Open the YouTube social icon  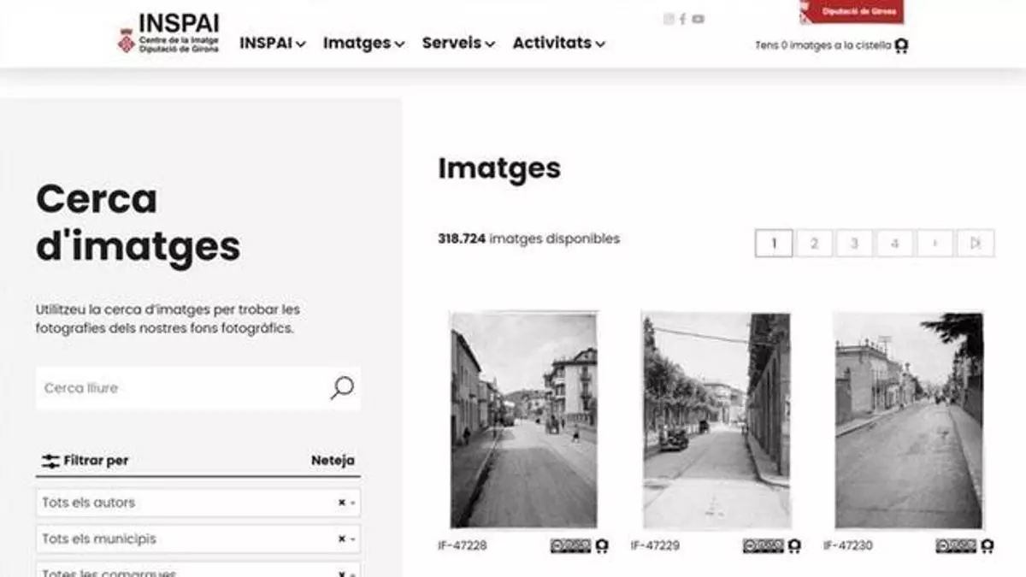tap(699, 19)
